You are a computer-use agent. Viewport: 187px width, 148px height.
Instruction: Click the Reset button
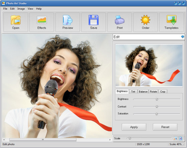click(x=165, y=127)
